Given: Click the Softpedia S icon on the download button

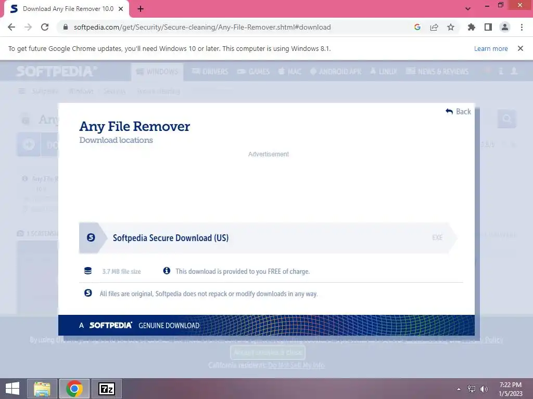Looking at the screenshot, I should [91, 237].
